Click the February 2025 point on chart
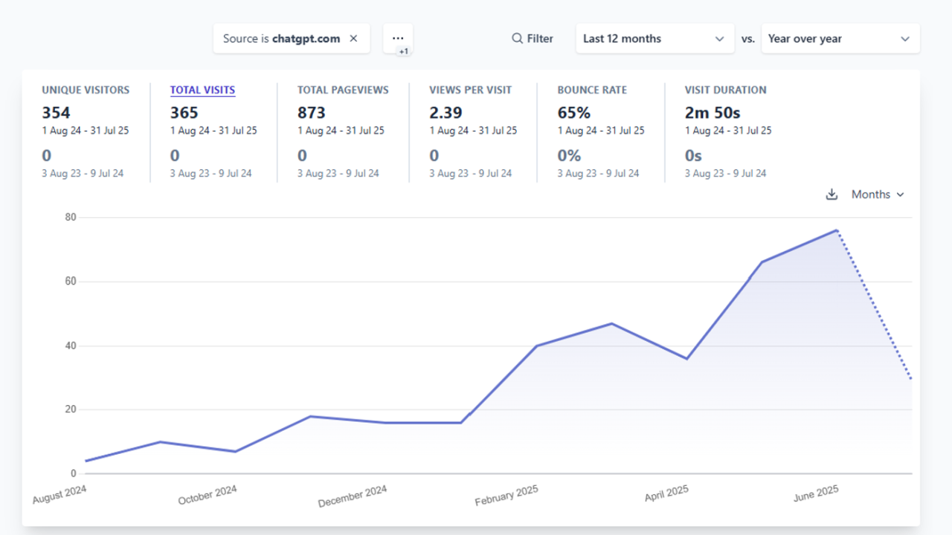This screenshot has width=952, height=535. pos(536,346)
